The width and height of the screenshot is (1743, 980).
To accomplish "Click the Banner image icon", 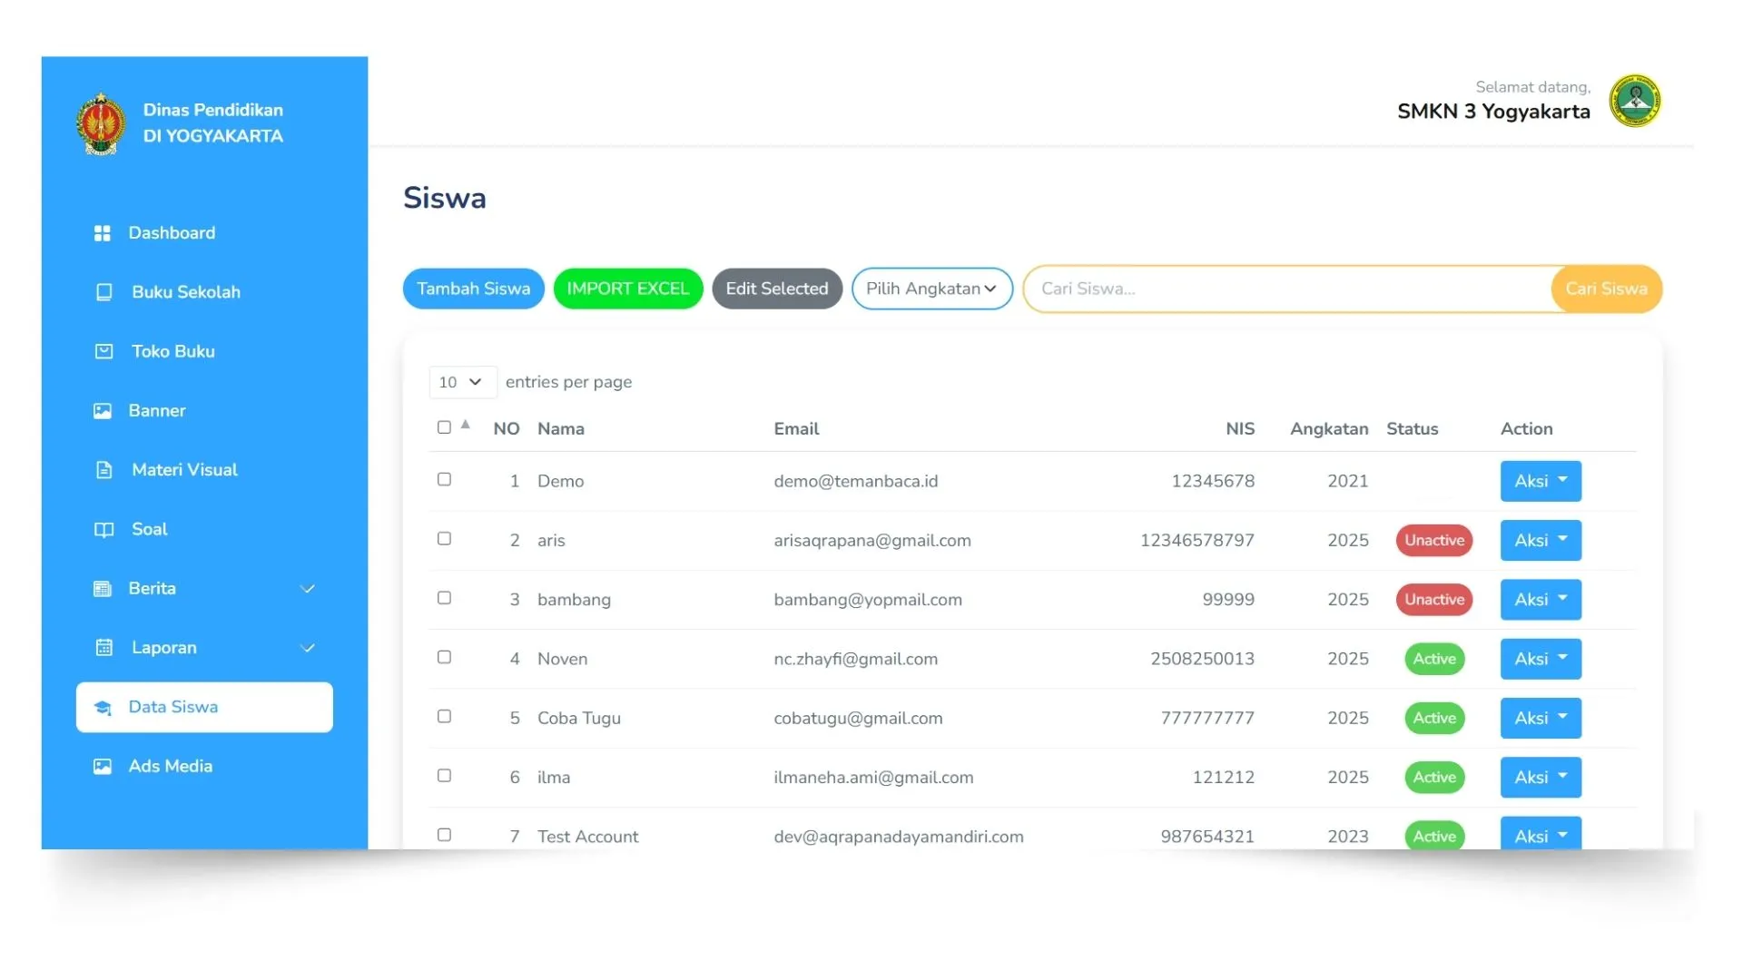I will (103, 411).
